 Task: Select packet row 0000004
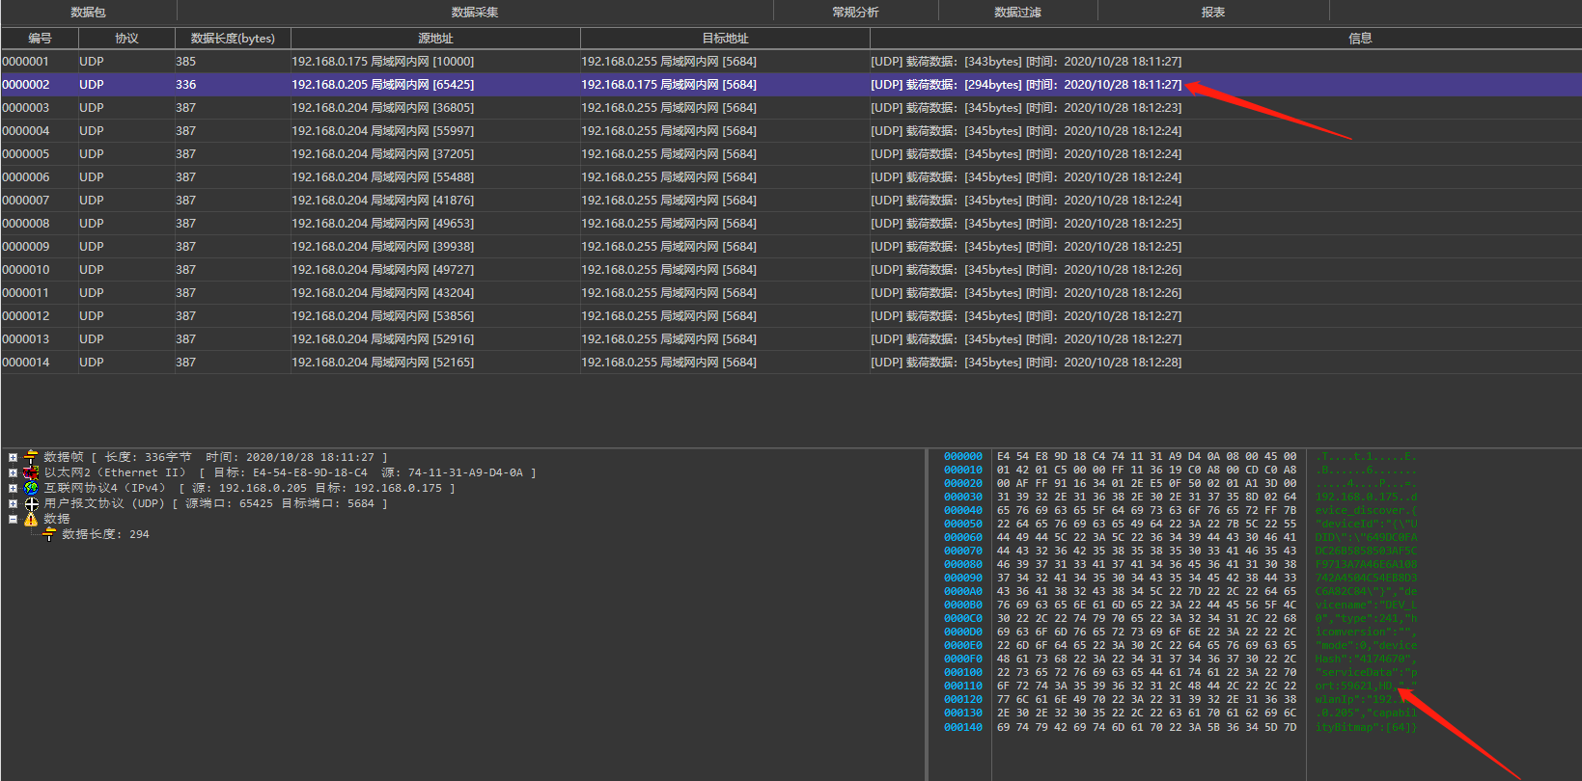point(791,131)
